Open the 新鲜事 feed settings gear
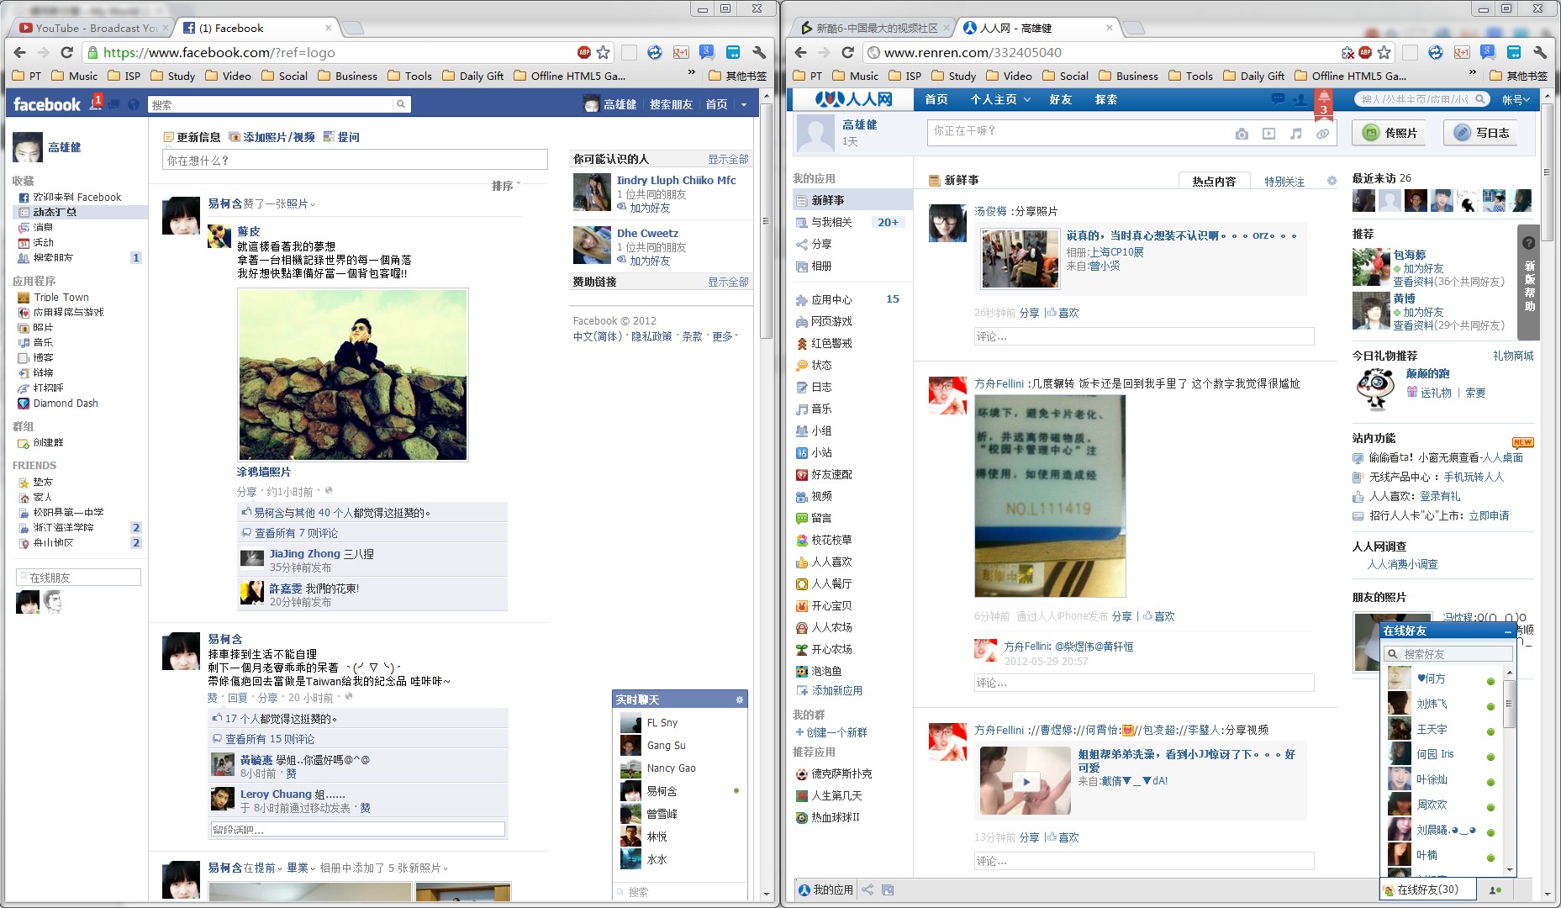The image size is (1561, 908). 1332,181
